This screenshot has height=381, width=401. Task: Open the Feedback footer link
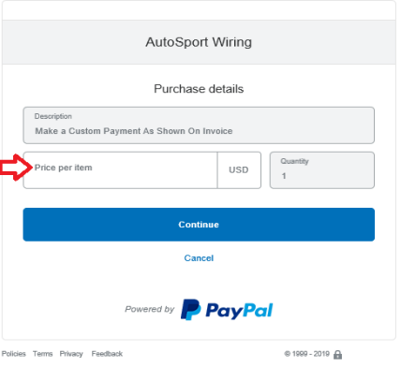pos(107,354)
